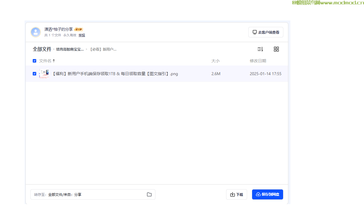Image resolution: width=364 pixels, height=219 pixels.
Task: Click the 【必看】新用户... breadcrumb
Action: 103,49
